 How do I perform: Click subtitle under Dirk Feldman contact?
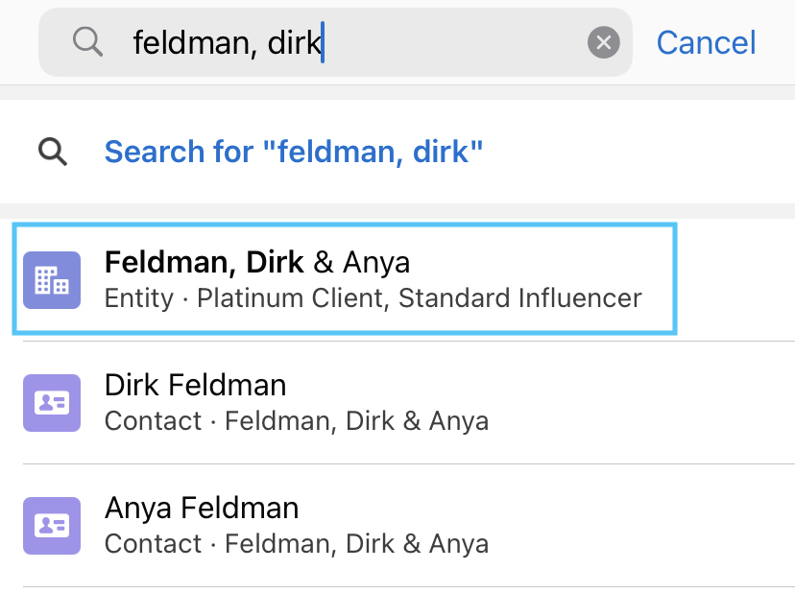point(297,421)
